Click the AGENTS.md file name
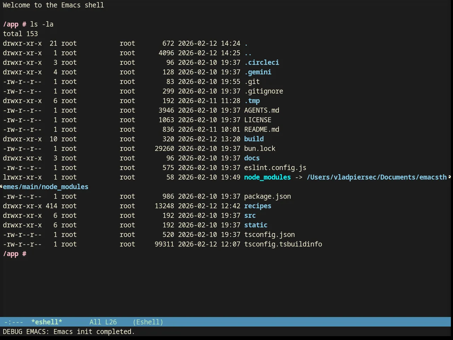Screen dimensions: 453x340 pyautogui.click(x=262, y=110)
